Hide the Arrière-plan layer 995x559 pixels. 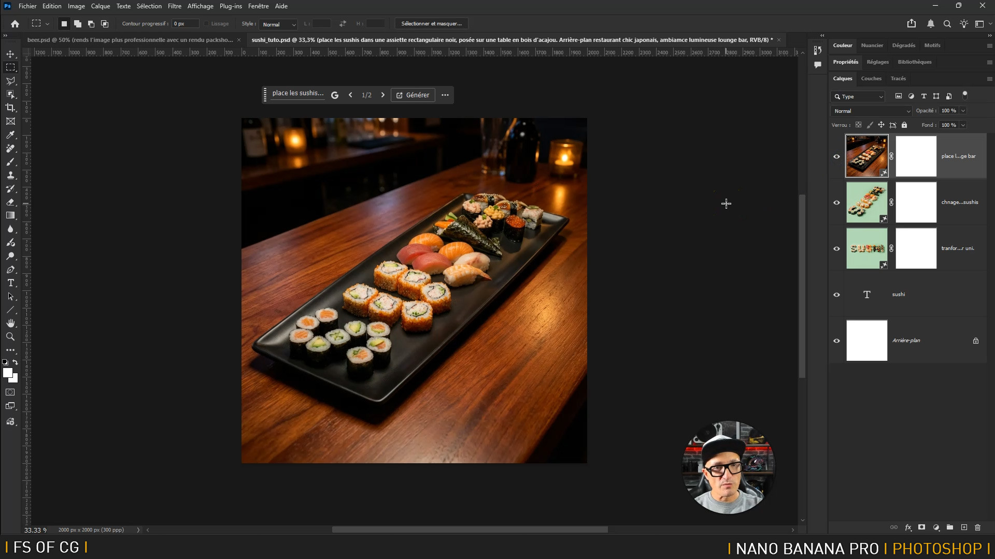point(836,341)
